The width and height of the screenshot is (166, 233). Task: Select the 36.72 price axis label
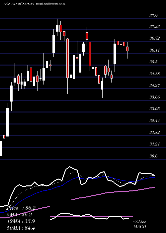click(x=155, y=38)
